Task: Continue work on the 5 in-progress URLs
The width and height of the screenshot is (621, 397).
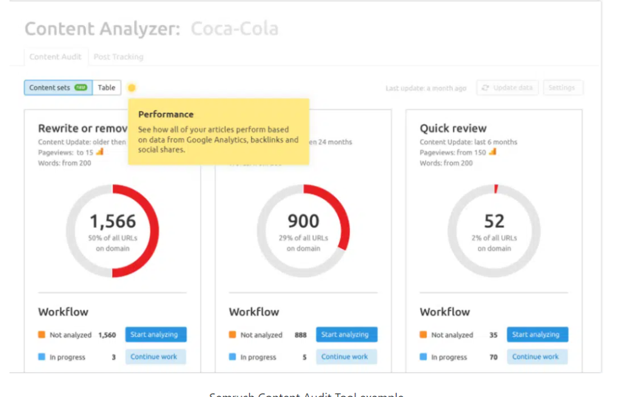Action: tap(346, 356)
